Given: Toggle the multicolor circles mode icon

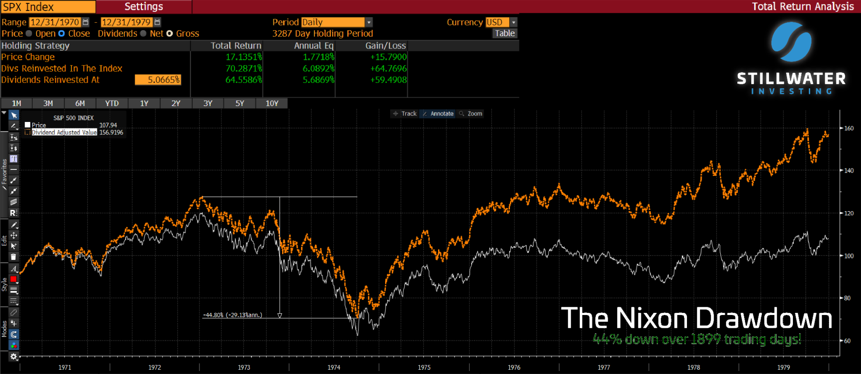Looking at the screenshot, I should 14,345.
